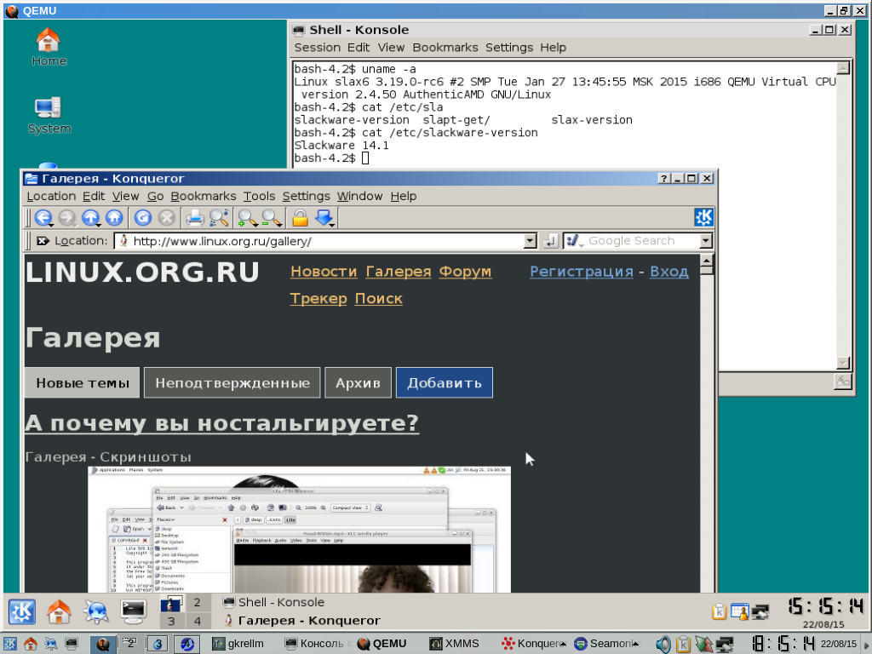Launch Home folder from the KDE panel
Viewport: 872px width, 654px height.
click(x=59, y=611)
